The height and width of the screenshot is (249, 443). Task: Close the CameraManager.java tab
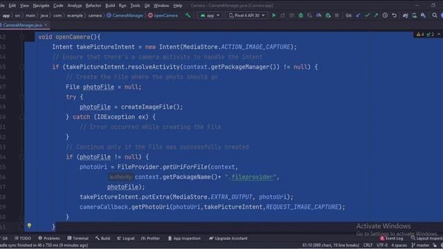point(46,25)
